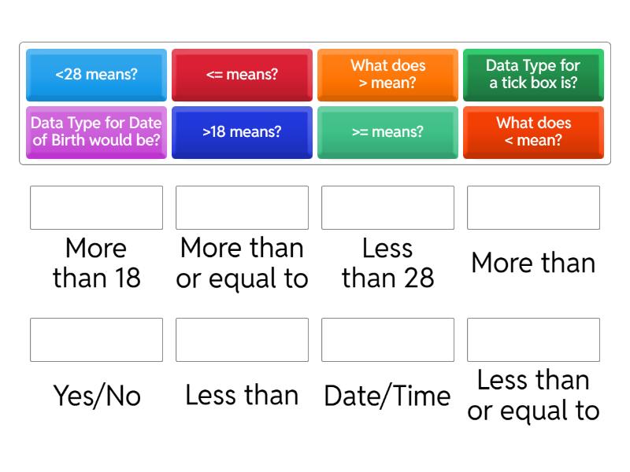Select the box above 'Less than or equal to'
630x472 pixels.
click(x=533, y=340)
